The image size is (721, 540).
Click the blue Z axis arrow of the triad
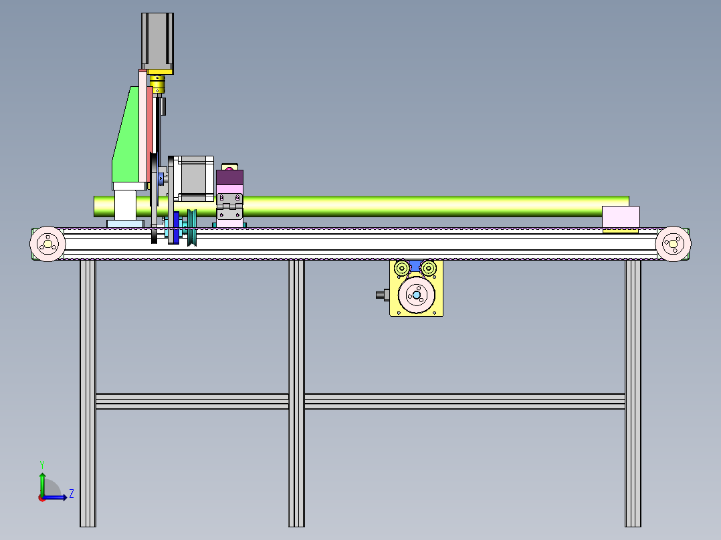[55, 497]
